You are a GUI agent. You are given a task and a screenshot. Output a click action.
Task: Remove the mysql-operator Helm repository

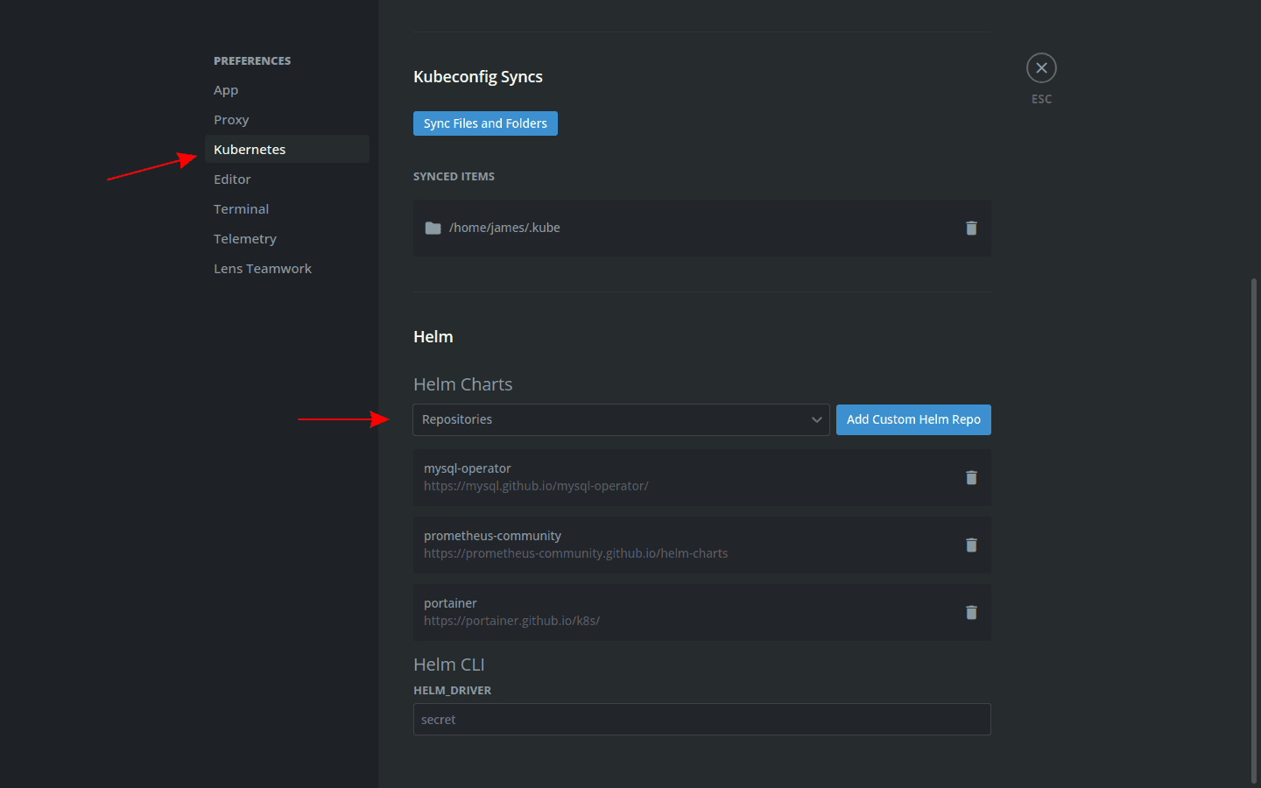(x=971, y=477)
